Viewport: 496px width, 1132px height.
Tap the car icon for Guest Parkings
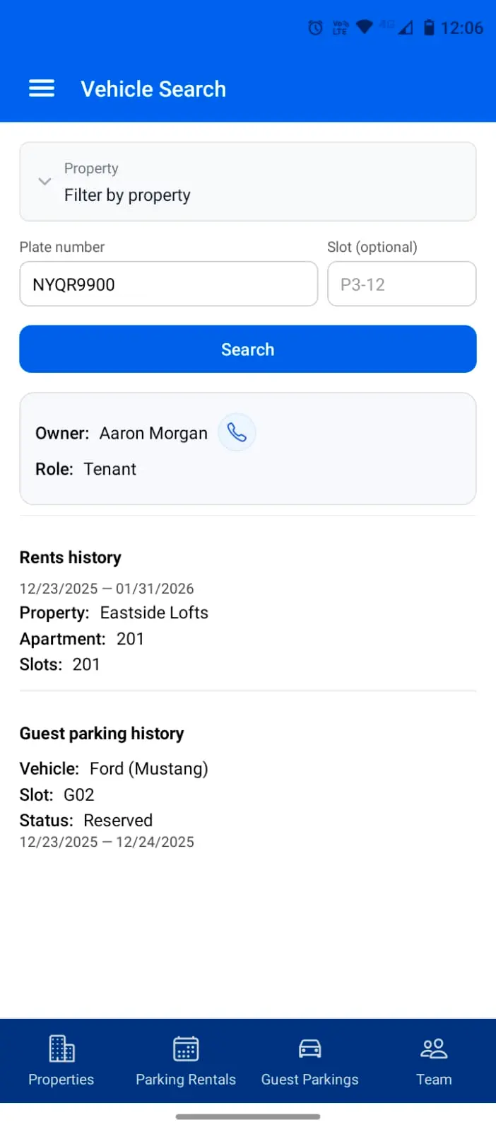[309, 1049]
